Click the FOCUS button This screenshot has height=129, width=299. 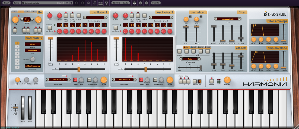(155, 3)
